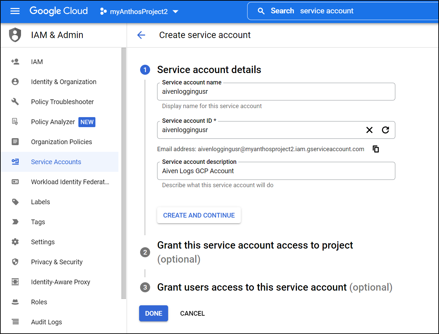Go back using the arrow beside Create service account
439x334 pixels.
point(141,35)
